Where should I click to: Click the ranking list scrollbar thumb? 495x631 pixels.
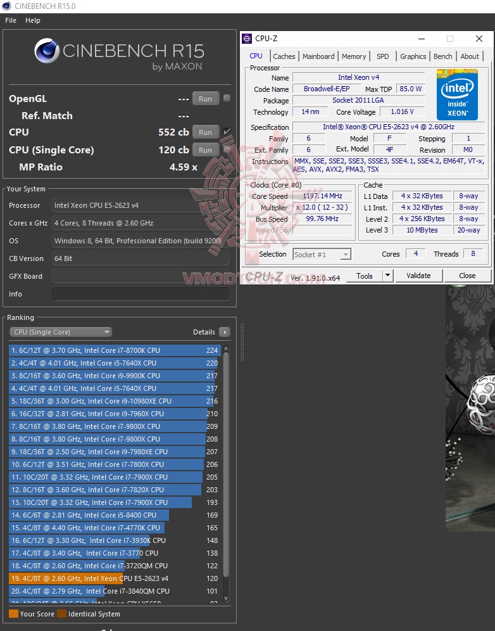pos(226,465)
